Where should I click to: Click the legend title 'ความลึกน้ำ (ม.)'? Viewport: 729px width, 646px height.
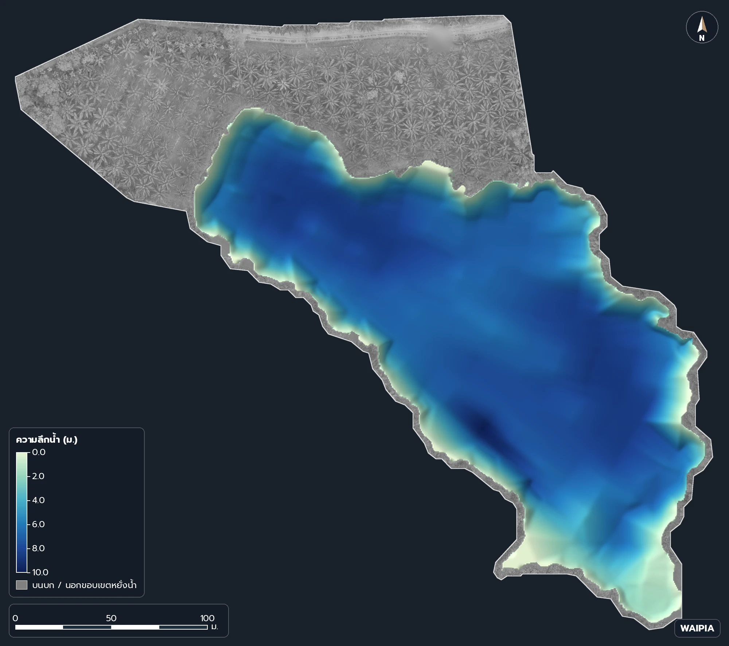(x=47, y=440)
